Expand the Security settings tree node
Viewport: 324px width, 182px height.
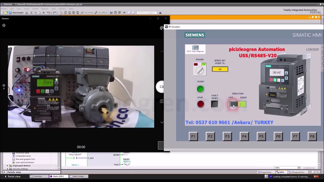point(8,169)
